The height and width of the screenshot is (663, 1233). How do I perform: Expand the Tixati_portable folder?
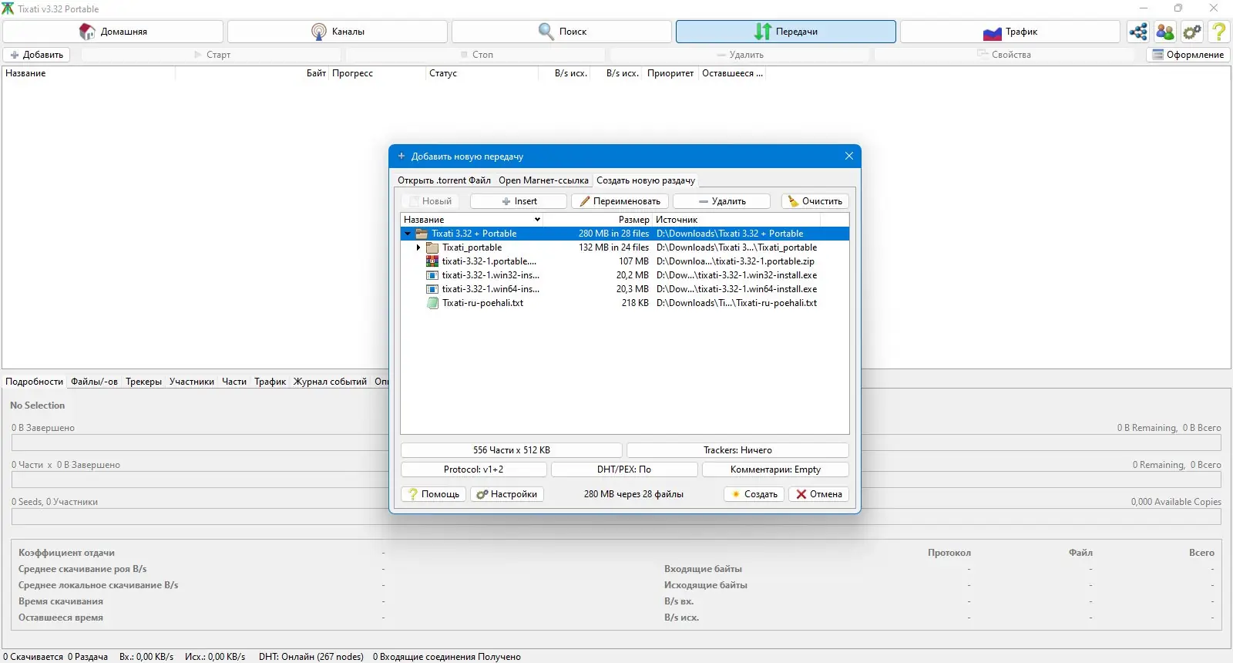point(418,247)
